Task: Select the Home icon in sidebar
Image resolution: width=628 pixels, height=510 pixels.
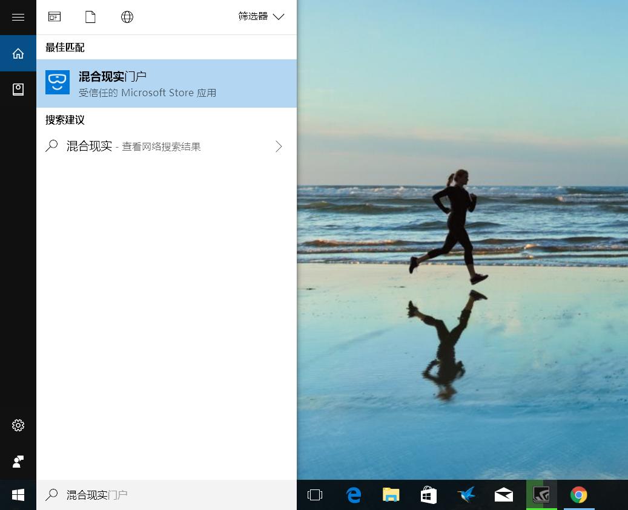Action: click(x=18, y=54)
